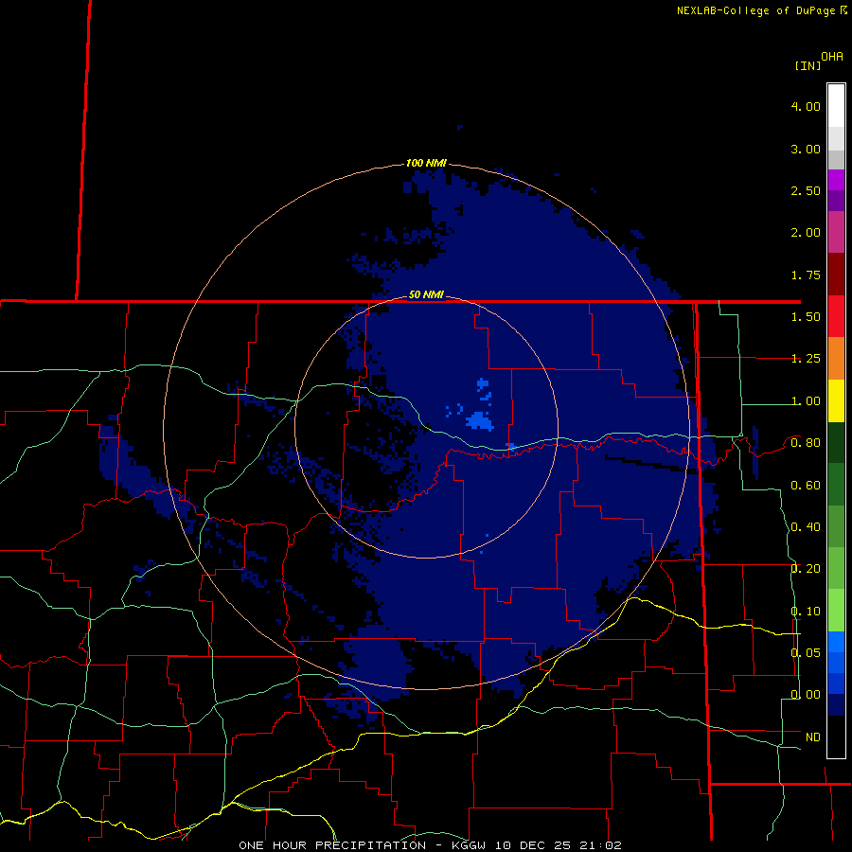Click the "3.00" legend value
The width and height of the screenshot is (852, 852).
point(806,149)
